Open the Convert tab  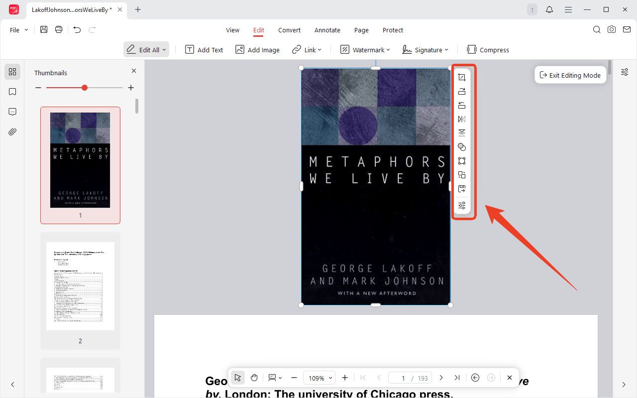point(289,30)
